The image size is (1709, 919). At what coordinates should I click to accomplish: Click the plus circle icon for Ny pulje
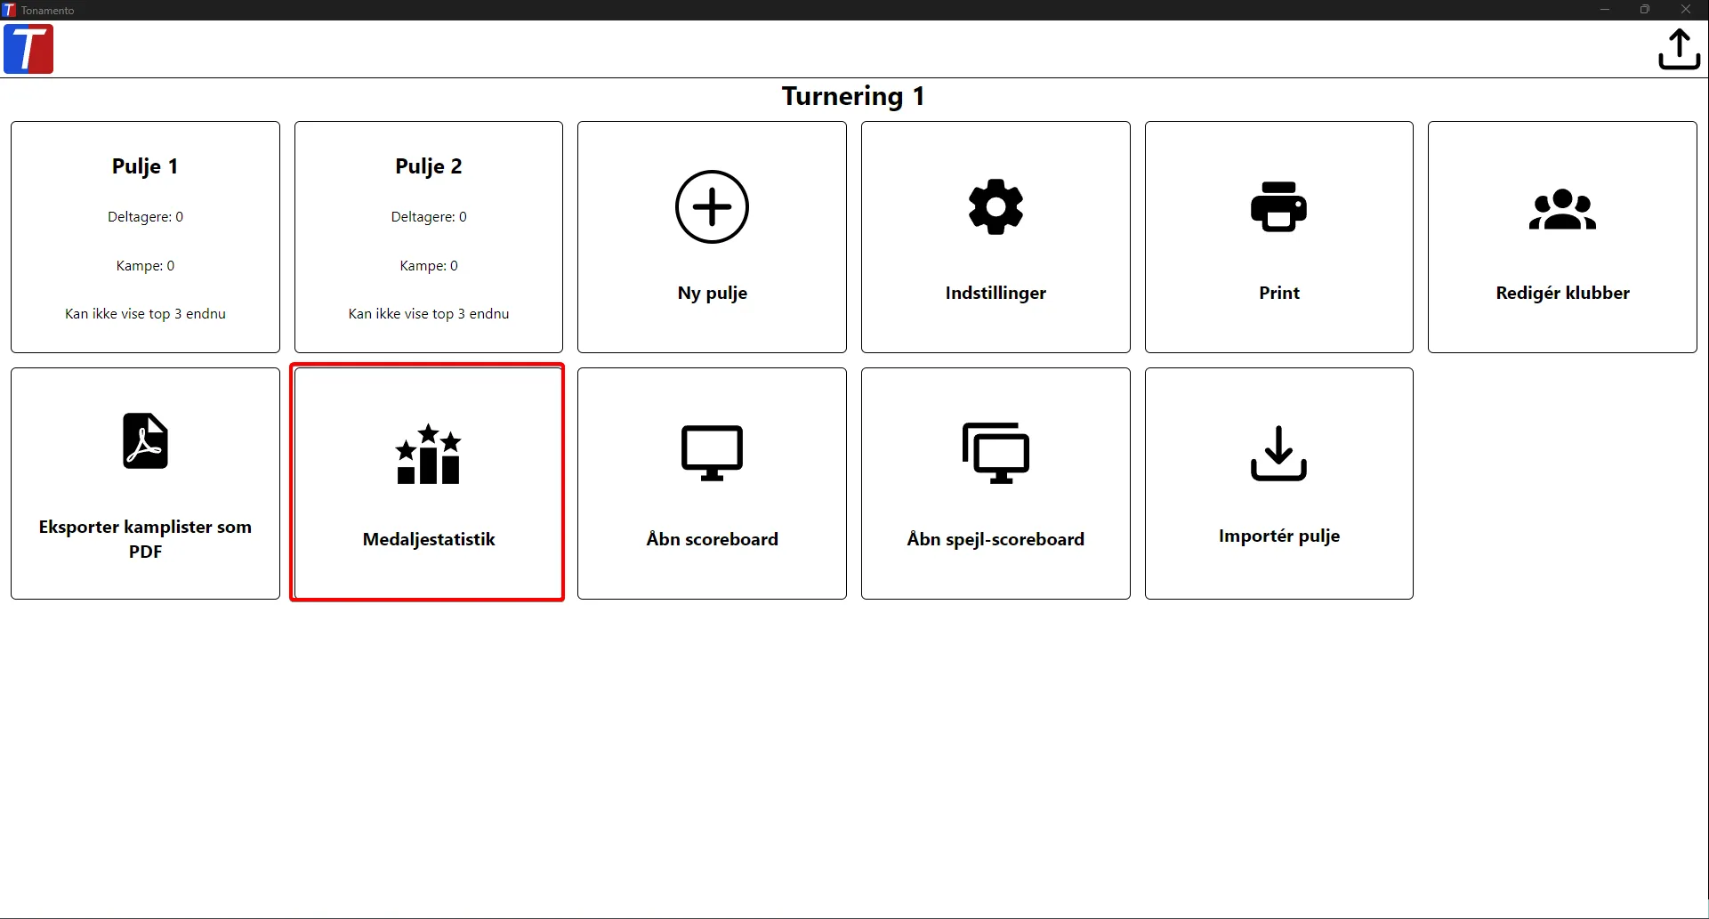[x=712, y=206]
